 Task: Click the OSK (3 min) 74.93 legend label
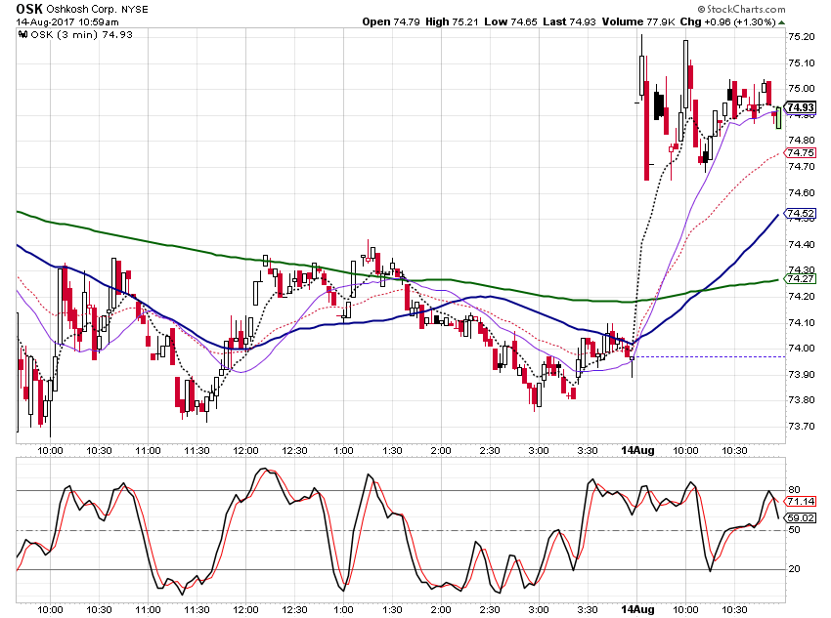[x=81, y=35]
